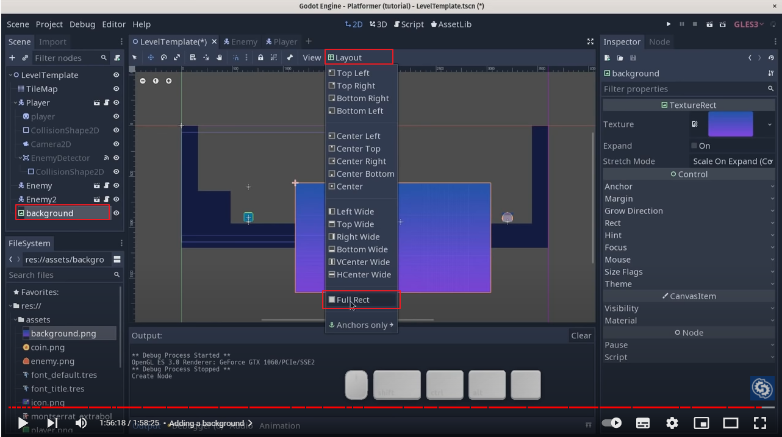Zoom out the viewport with minus button
782x437 pixels.
[143, 81]
